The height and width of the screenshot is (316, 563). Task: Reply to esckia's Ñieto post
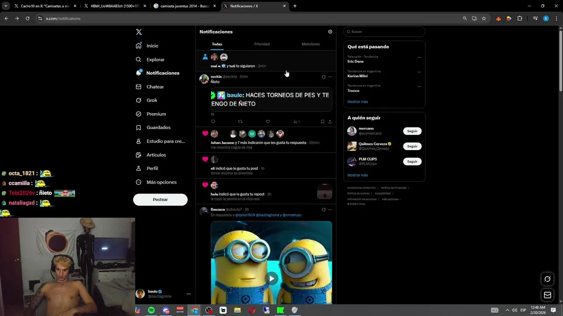point(213,122)
